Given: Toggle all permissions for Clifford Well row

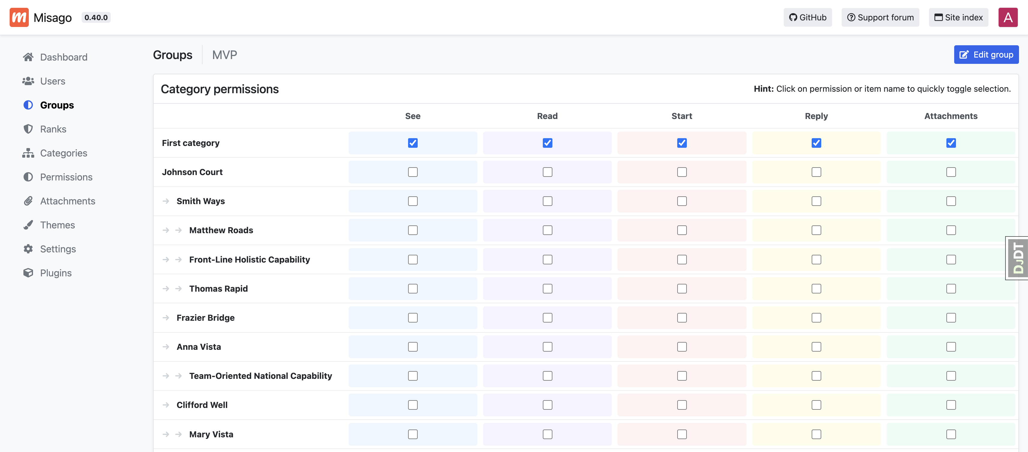Looking at the screenshot, I should 202,405.
